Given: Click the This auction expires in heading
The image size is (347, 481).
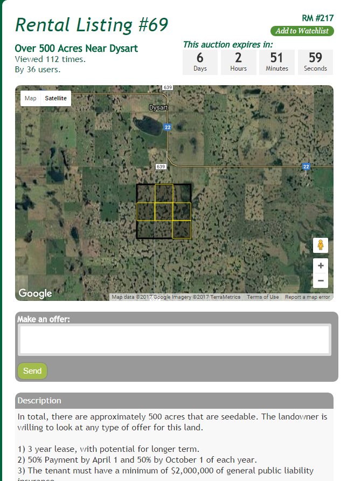Looking at the screenshot, I should (x=228, y=44).
